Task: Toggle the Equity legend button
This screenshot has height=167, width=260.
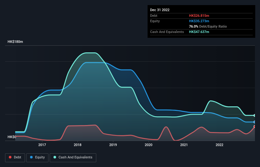Action: 37,157
